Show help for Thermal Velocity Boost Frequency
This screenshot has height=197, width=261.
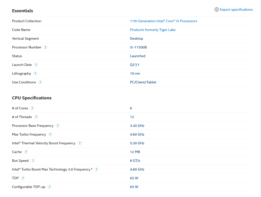coord(80,143)
